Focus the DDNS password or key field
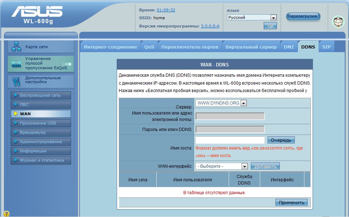Image resolution: width=349 pixels, height=217 pixels. point(230,129)
